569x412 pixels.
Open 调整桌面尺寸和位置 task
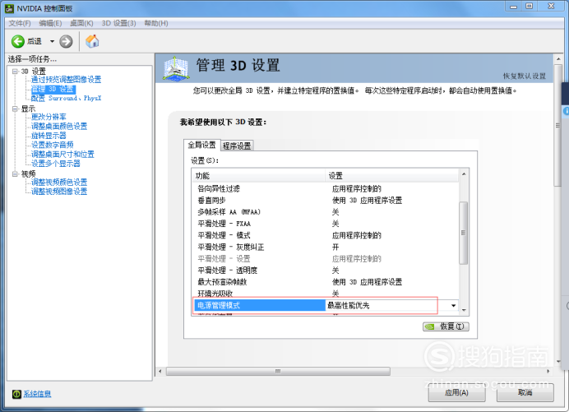click(x=62, y=155)
